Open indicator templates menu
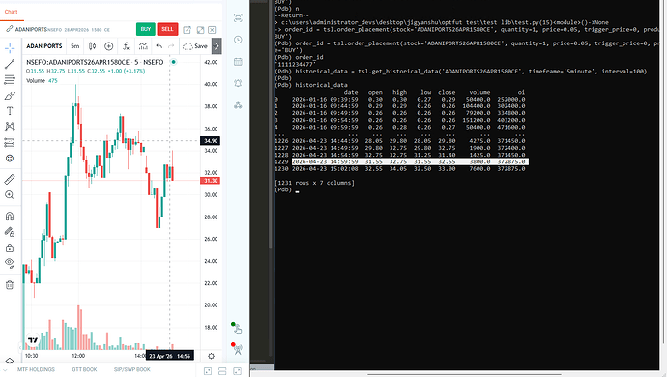The height and width of the screenshot is (377, 667). (143, 46)
